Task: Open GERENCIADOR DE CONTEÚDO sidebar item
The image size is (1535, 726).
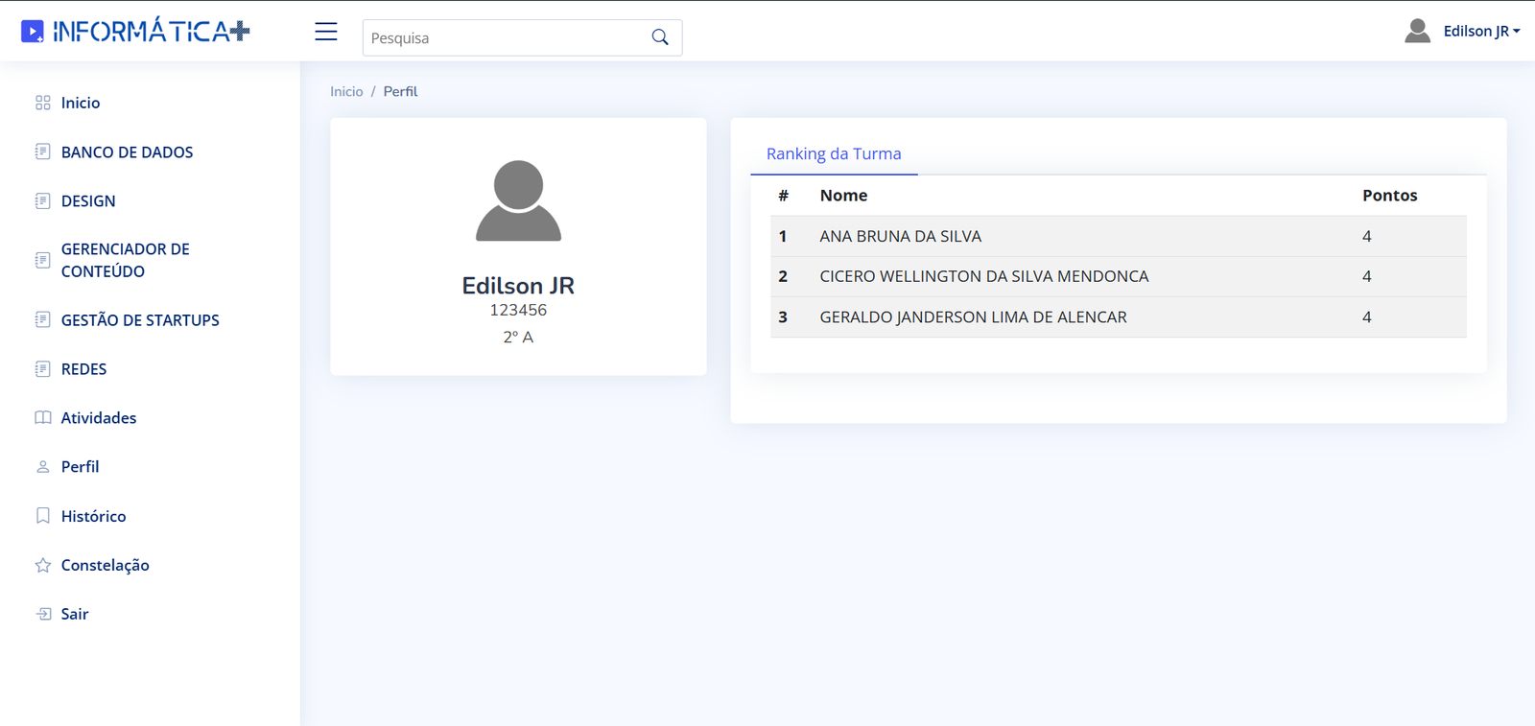Action: (126, 260)
